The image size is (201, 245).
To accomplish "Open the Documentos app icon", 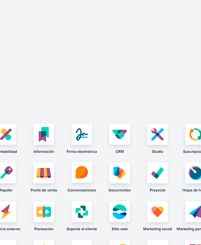I will click(x=120, y=173).
